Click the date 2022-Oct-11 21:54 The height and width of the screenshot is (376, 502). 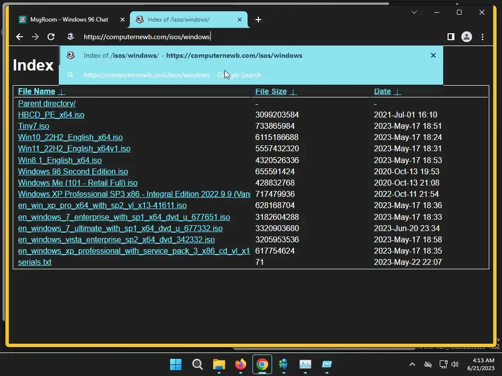pyautogui.click(x=406, y=194)
